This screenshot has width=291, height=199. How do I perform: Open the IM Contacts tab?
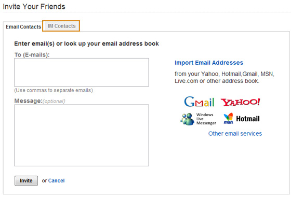[61, 26]
